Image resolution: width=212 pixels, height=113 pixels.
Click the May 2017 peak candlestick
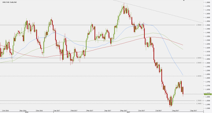click(x=124, y=8)
